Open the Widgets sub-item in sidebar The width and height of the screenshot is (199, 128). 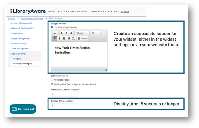[x=17, y=59]
